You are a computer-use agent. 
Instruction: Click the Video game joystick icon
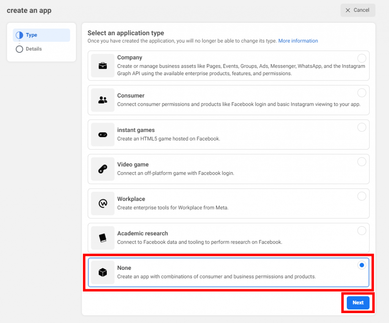[x=103, y=169]
